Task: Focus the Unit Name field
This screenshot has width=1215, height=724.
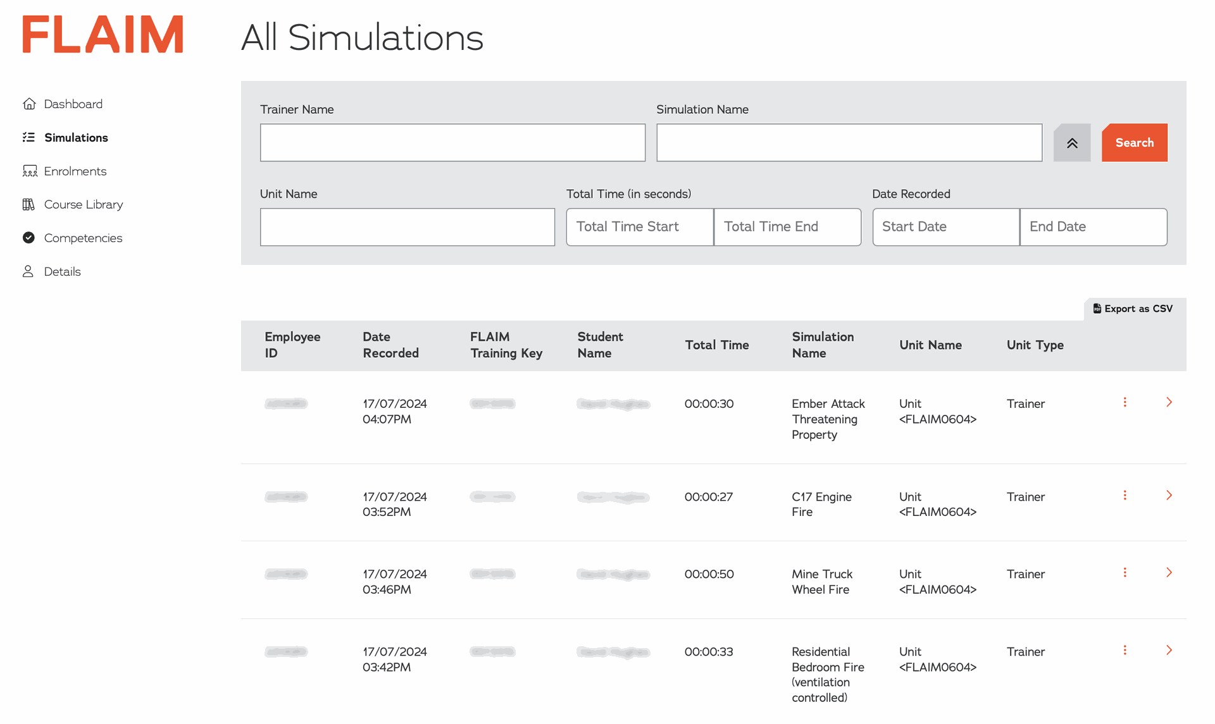Action: 408,227
